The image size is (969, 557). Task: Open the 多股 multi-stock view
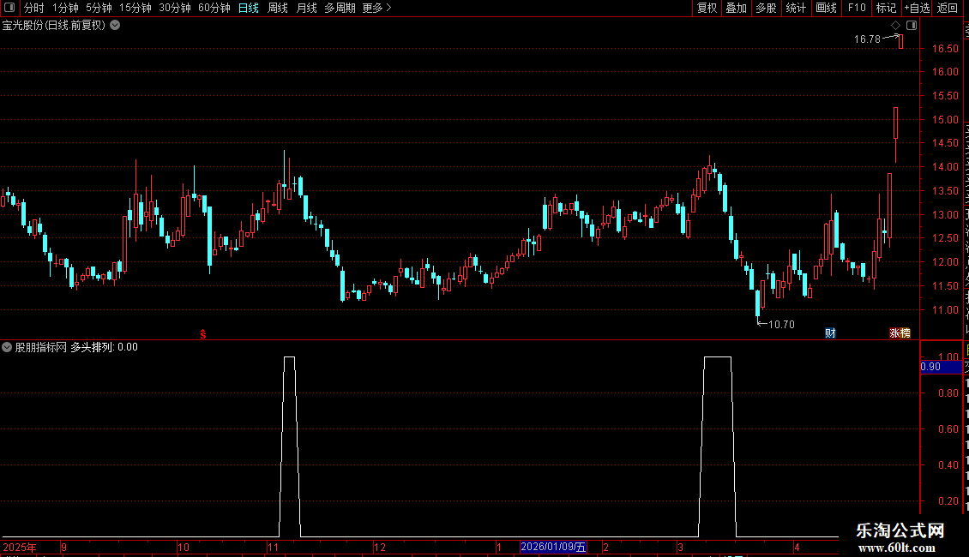click(x=767, y=8)
